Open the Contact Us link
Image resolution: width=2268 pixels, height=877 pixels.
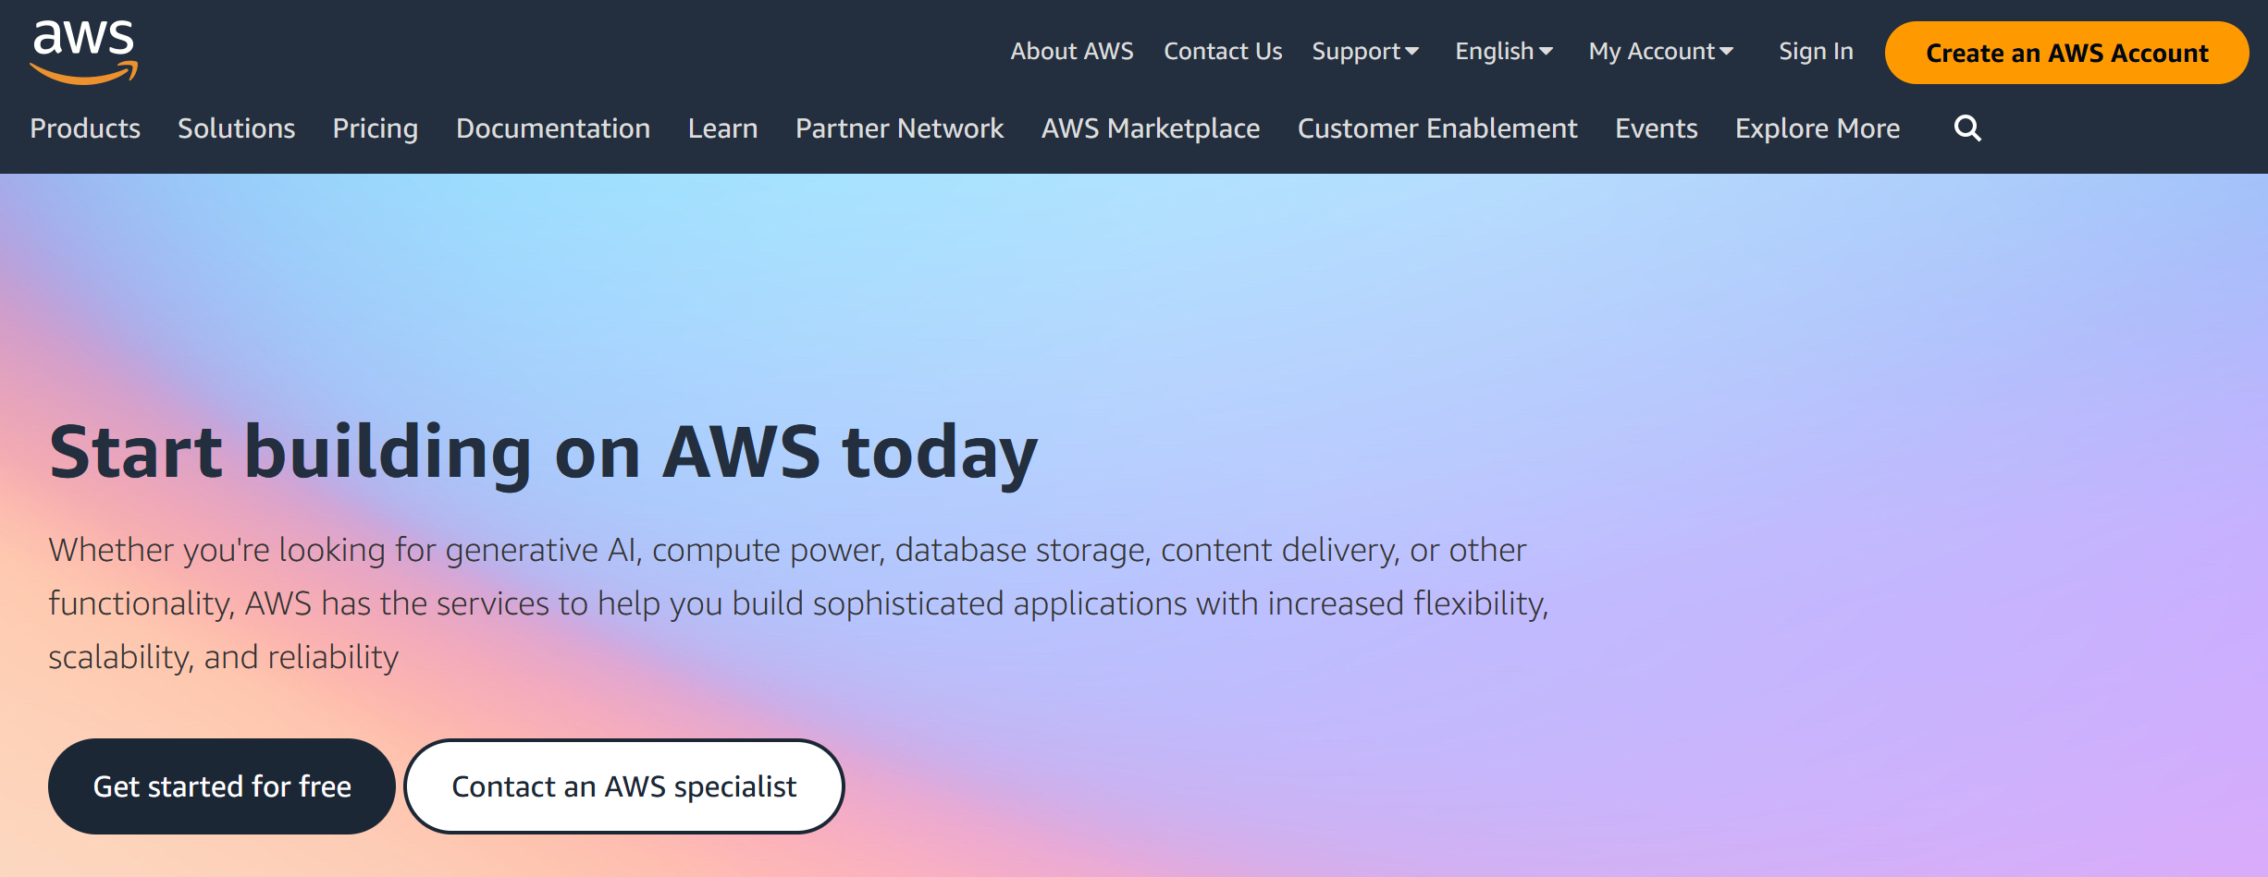(x=1222, y=52)
